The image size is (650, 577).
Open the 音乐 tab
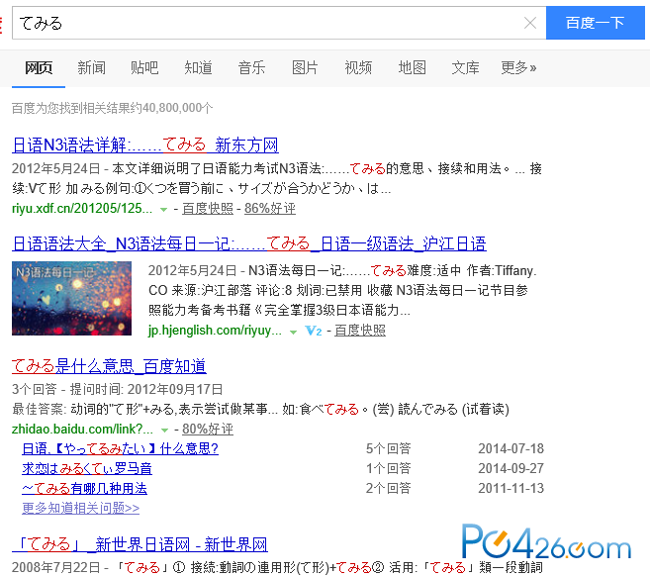point(251,67)
